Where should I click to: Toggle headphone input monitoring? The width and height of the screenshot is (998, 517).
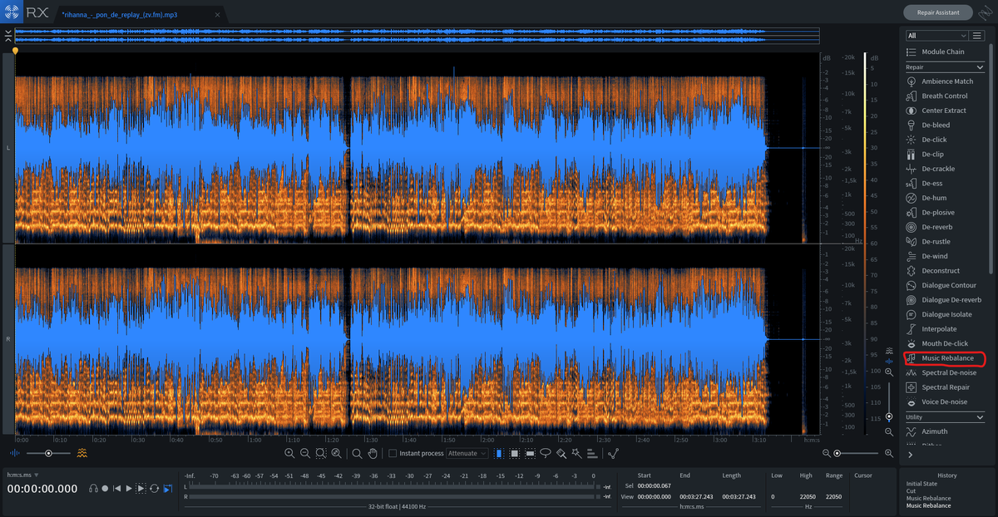coord(94,488)
